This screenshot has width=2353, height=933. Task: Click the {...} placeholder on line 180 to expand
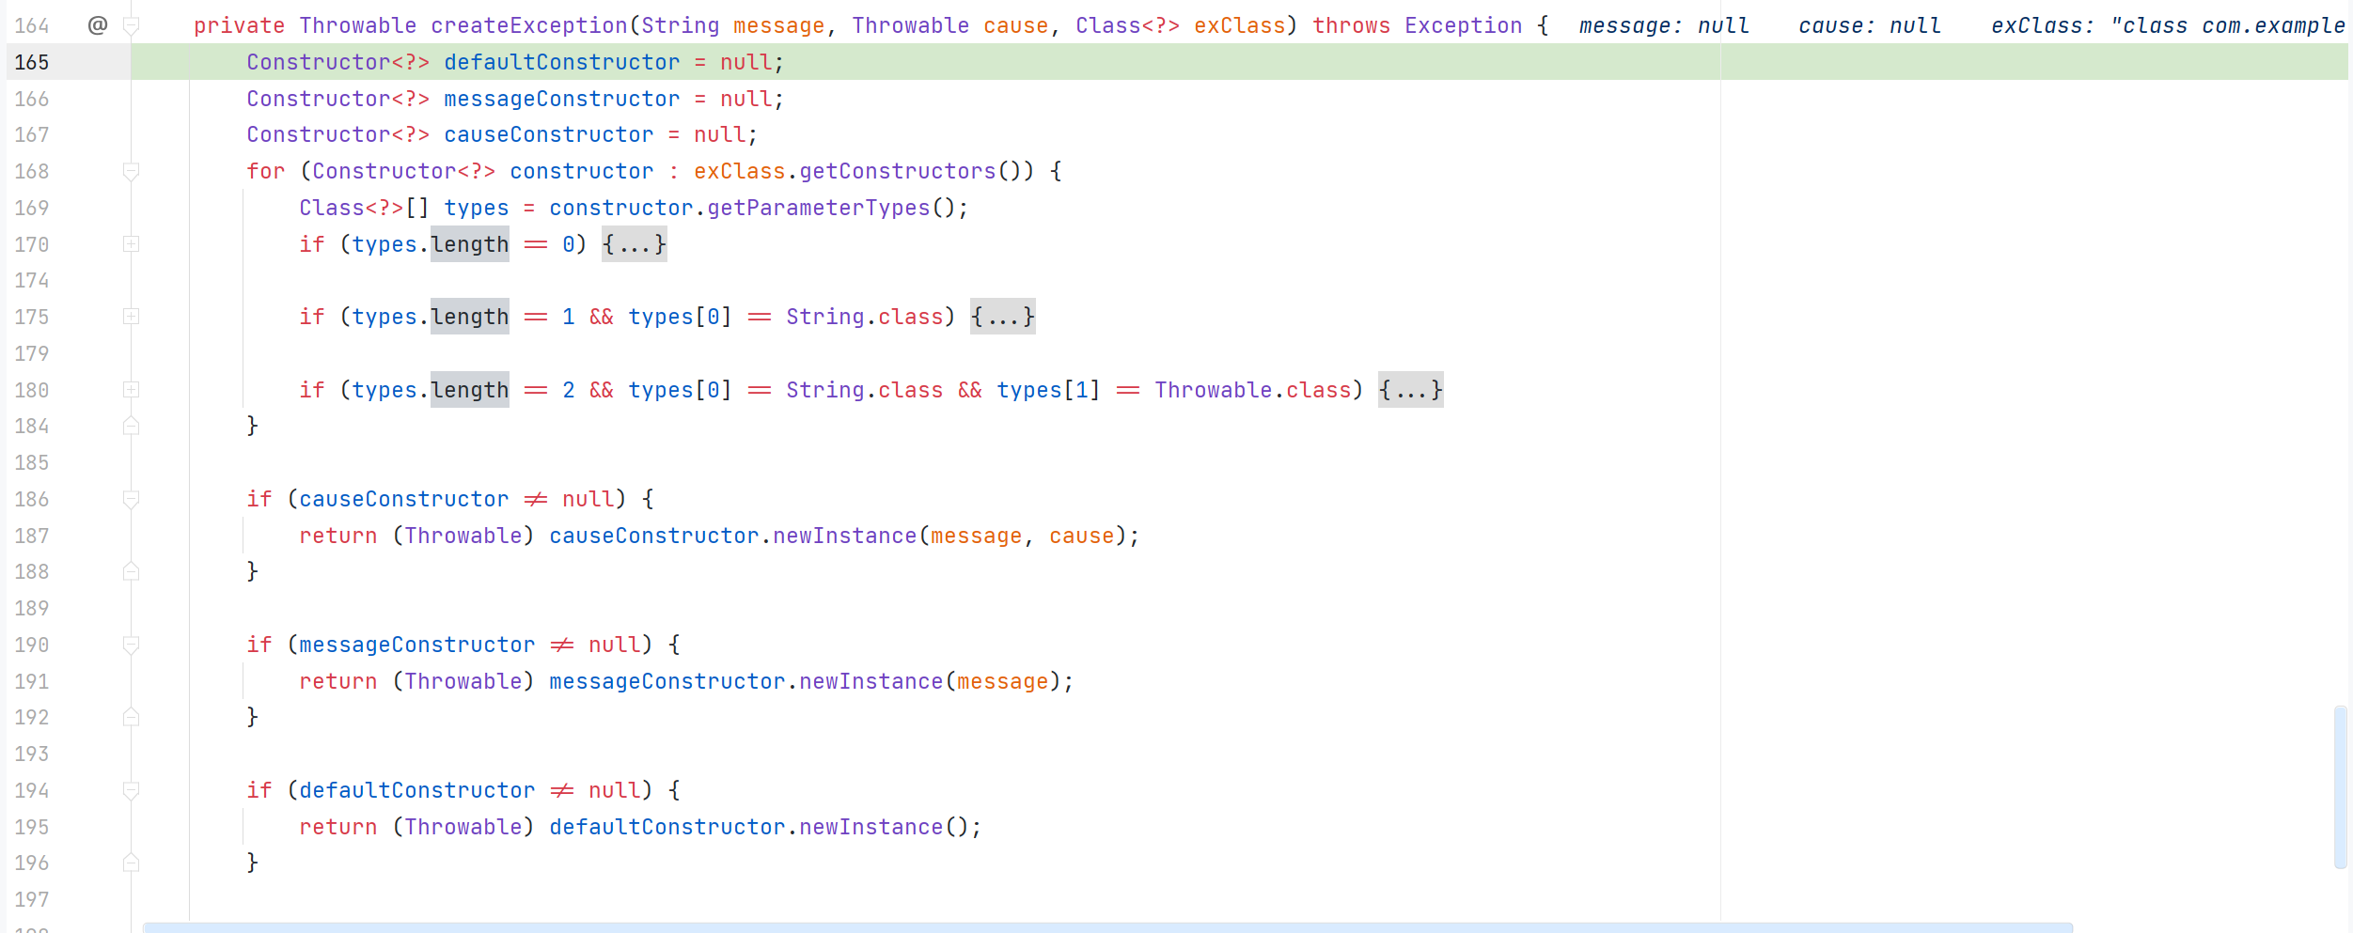click(1410, 389)
